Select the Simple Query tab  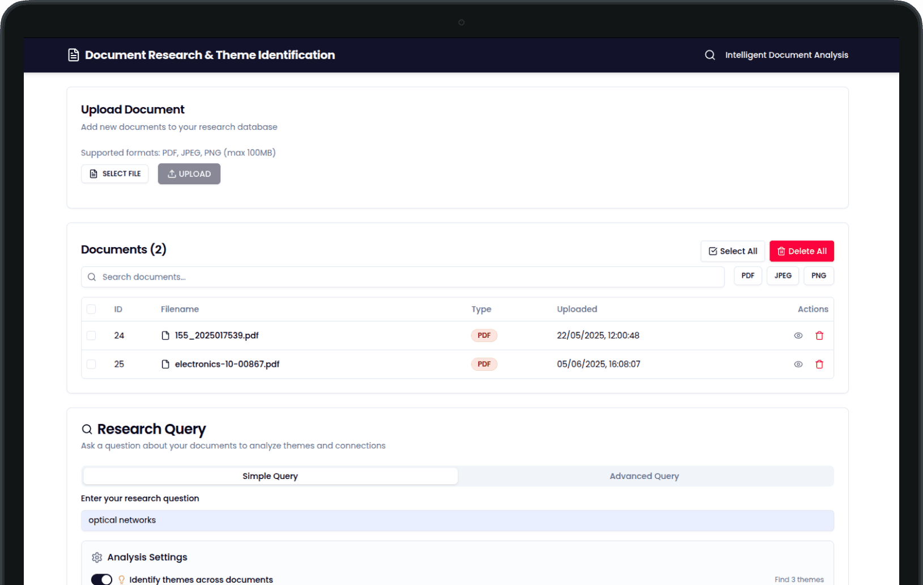click(x=270, y=476)
